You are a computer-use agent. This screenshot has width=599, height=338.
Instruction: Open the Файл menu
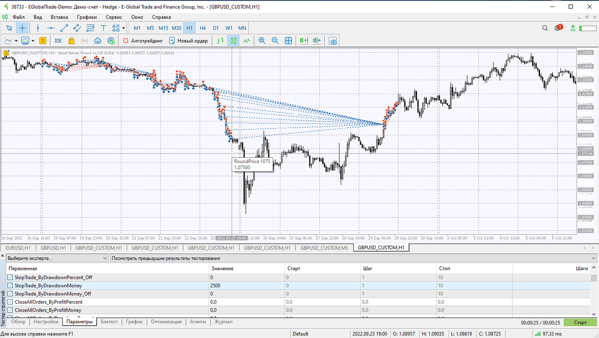(x=19, y=17)
